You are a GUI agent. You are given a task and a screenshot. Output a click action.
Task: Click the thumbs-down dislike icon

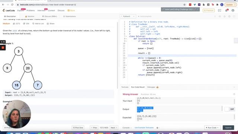pyautogui.click(x=24, y=23)
